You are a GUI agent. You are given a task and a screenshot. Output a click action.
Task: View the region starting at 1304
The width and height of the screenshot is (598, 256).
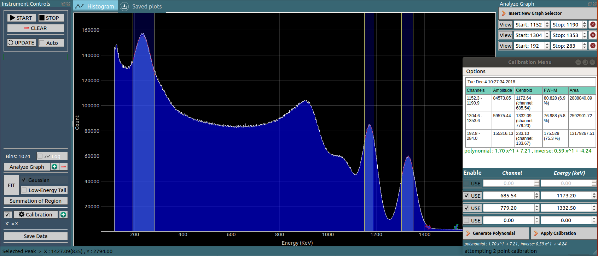(505, 35)
